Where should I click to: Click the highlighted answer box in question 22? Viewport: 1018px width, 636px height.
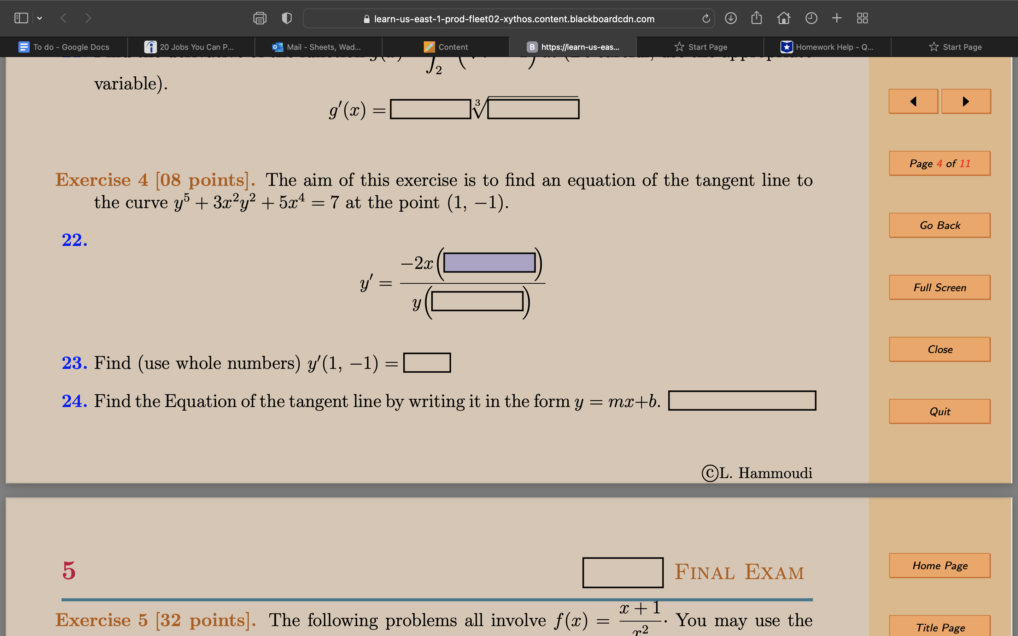[489, 263]
